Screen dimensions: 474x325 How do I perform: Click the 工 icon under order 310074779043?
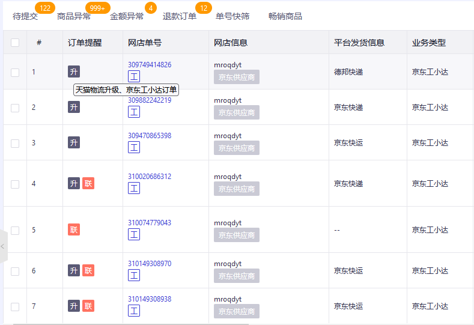134,234
